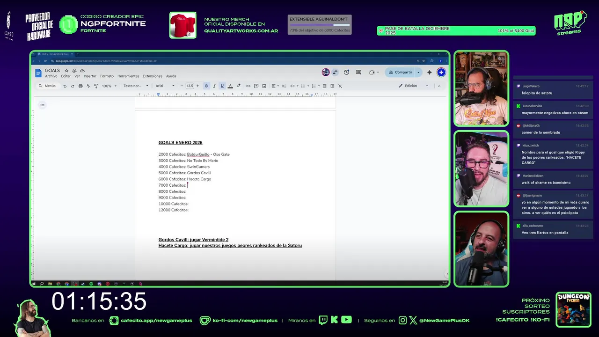Open the Ayuda menu
The width and height of the screenshot is (599, 337).
[x=171, y=76]
